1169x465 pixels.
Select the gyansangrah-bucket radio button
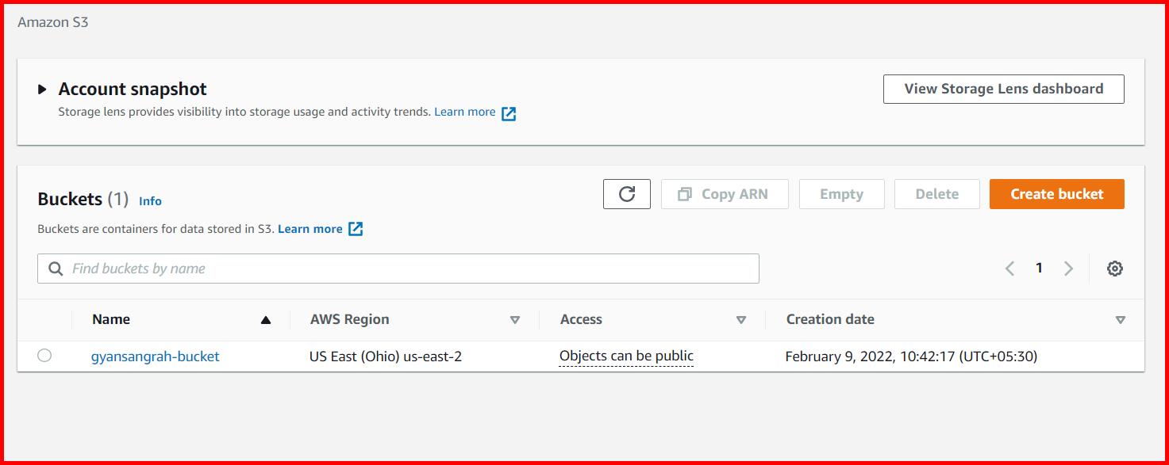[x=44, y=356]
